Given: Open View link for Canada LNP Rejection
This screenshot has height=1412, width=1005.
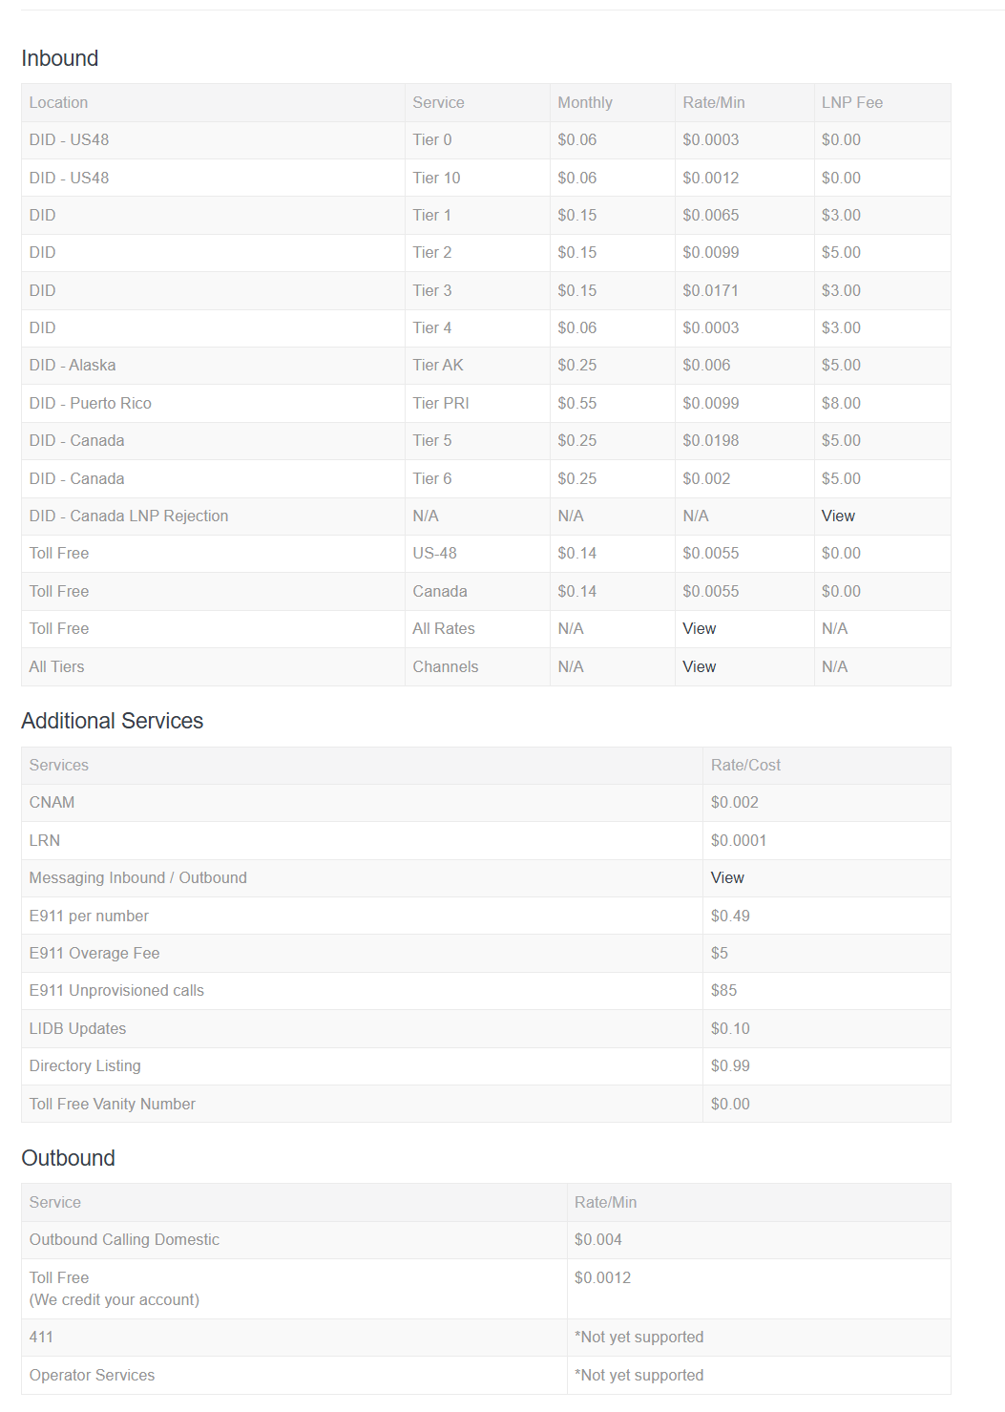Looking at the screenshot, I should point(838,516).
